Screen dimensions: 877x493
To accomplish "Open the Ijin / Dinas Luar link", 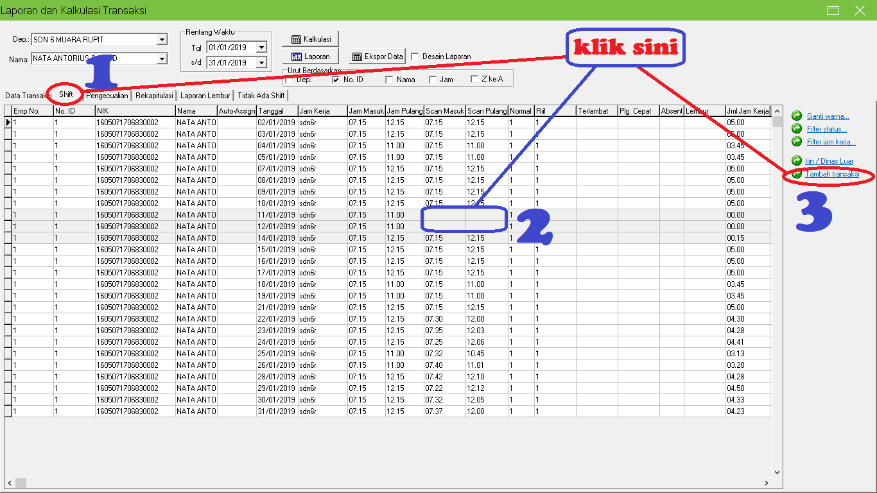I will [829, 161].
